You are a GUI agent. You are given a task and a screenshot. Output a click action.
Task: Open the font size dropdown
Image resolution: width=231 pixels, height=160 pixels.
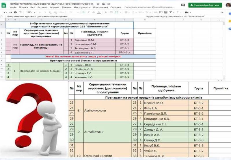tap(74, 12)
